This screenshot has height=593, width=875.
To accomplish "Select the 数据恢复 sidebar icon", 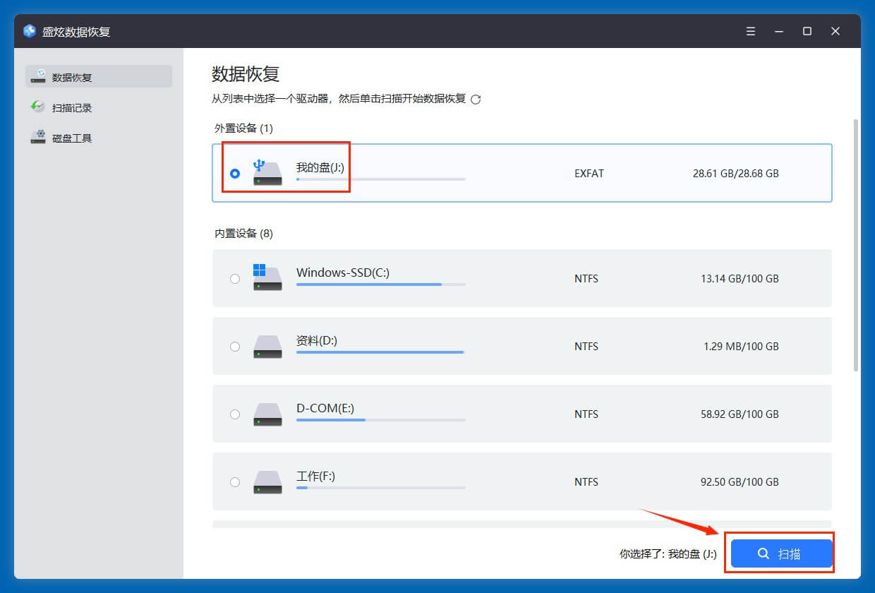I will (38, 76).
